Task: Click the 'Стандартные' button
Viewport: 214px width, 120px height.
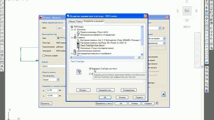Action: 128,90
